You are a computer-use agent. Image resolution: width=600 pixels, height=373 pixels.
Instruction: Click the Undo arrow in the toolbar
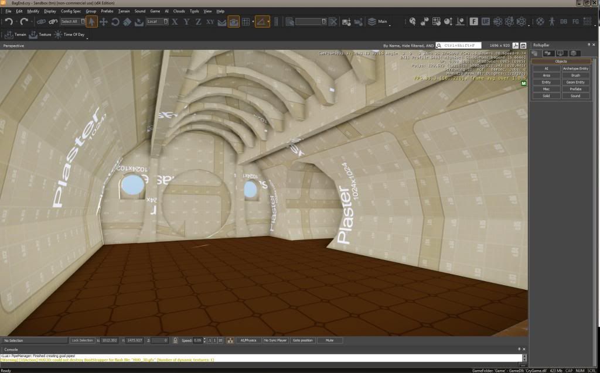coord(9,22)
